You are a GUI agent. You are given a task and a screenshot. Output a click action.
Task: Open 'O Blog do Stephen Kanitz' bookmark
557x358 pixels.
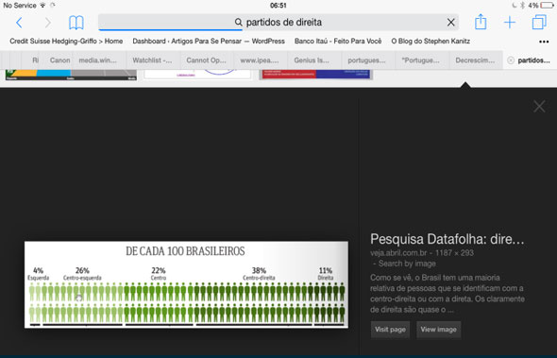coord(430,42)
